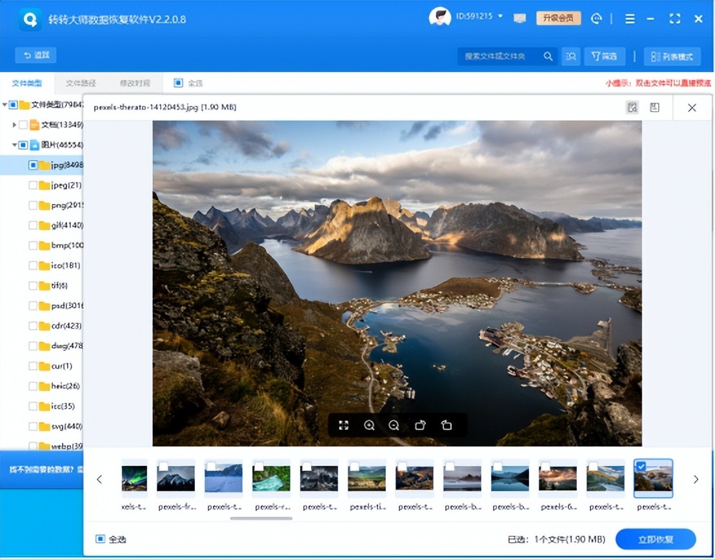Screen dimensions: 715x559
Task: Zoom out of the preview image
Action: pyautogui.click(x=394, y=425)
